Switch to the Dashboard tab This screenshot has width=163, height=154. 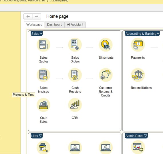[x=55, y=25]
